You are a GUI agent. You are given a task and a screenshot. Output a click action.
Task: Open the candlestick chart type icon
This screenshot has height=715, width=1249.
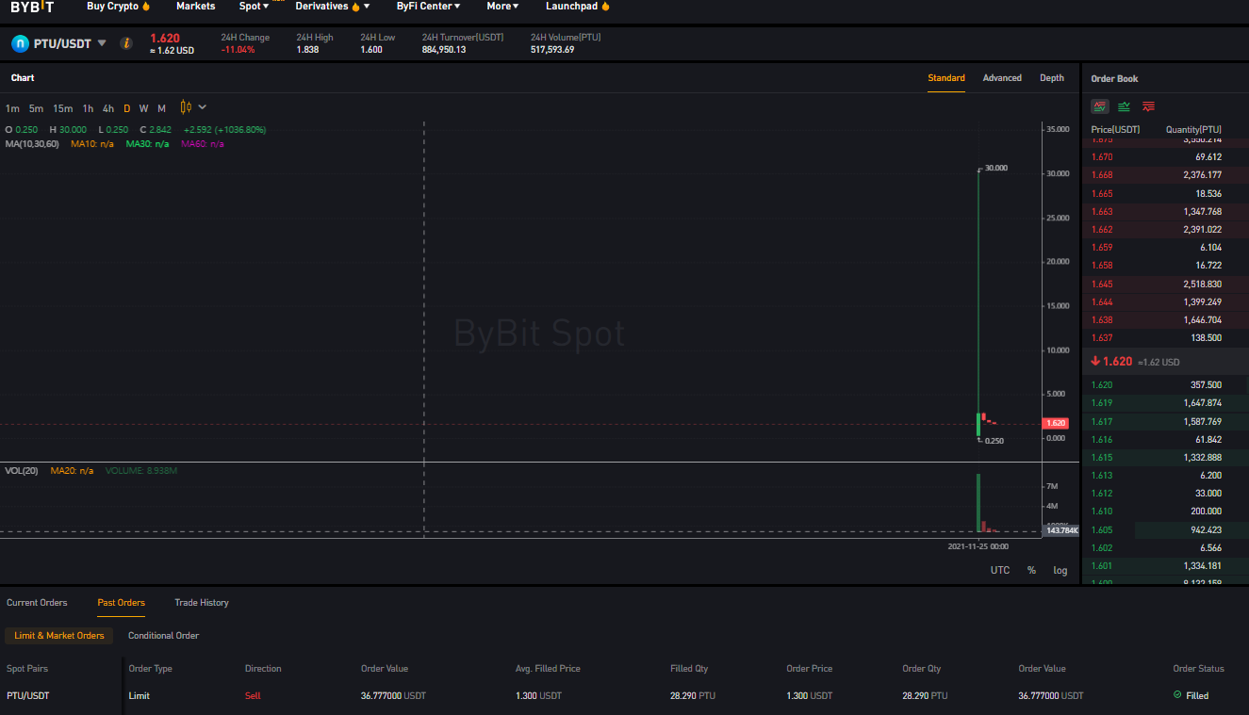click(186, 107)
